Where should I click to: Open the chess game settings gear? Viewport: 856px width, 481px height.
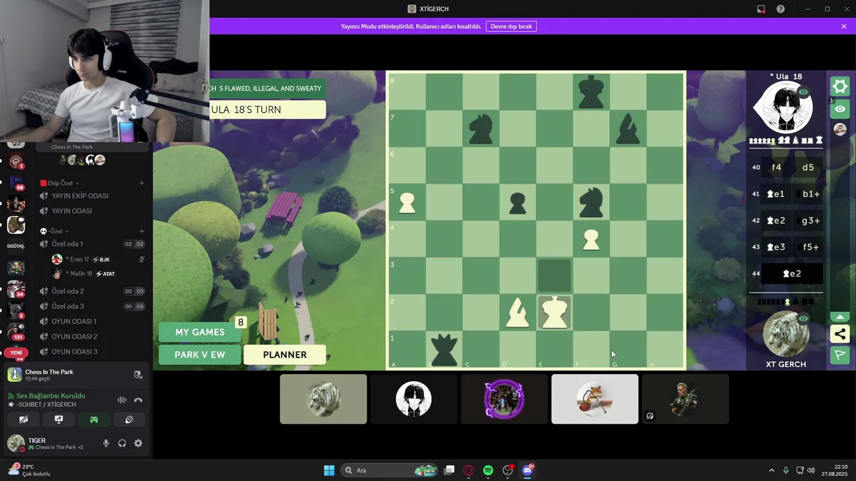tap(840, 86)
